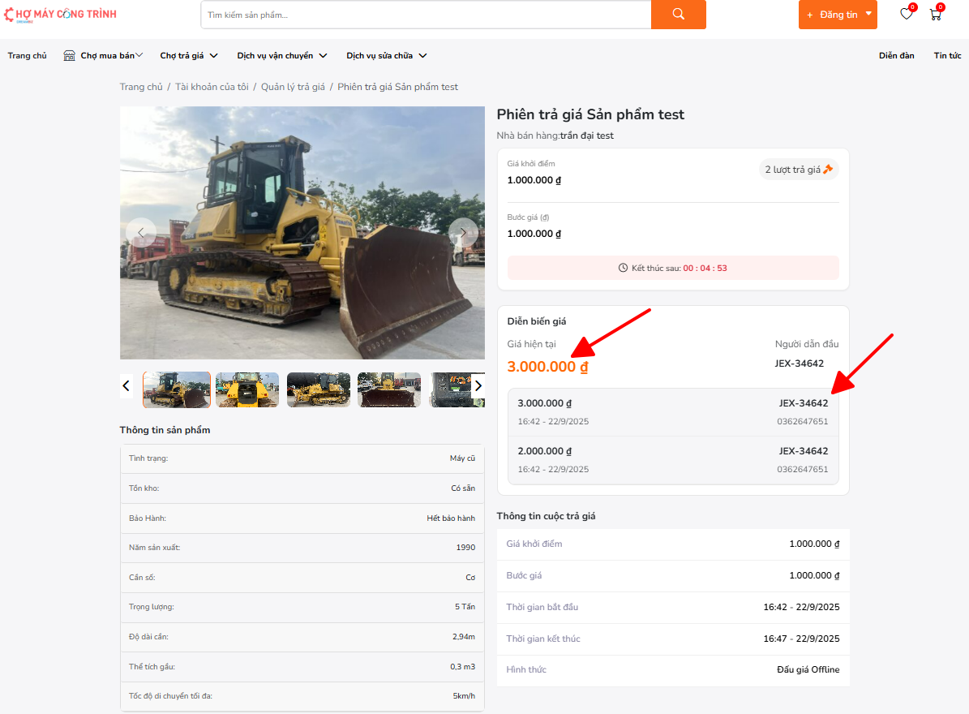Open Tài khoản của tôi breadcrumb link
The image size is (969, 714).
click(x=212, y=87)
